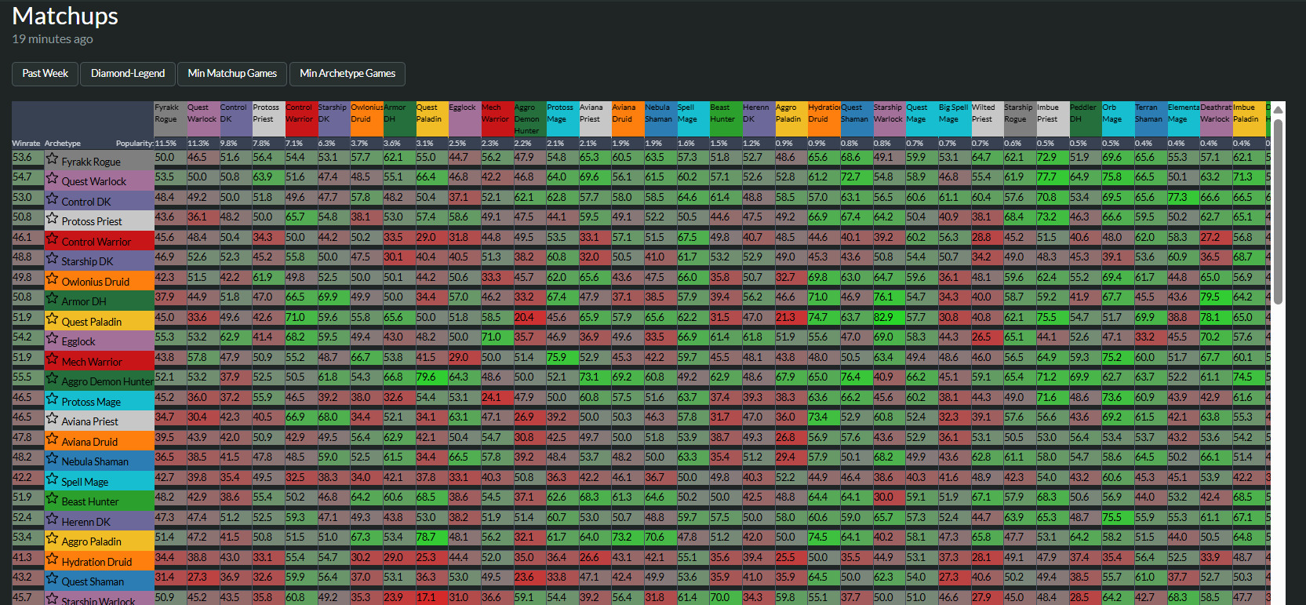Sort by the Popularity column header

[134, 144]
